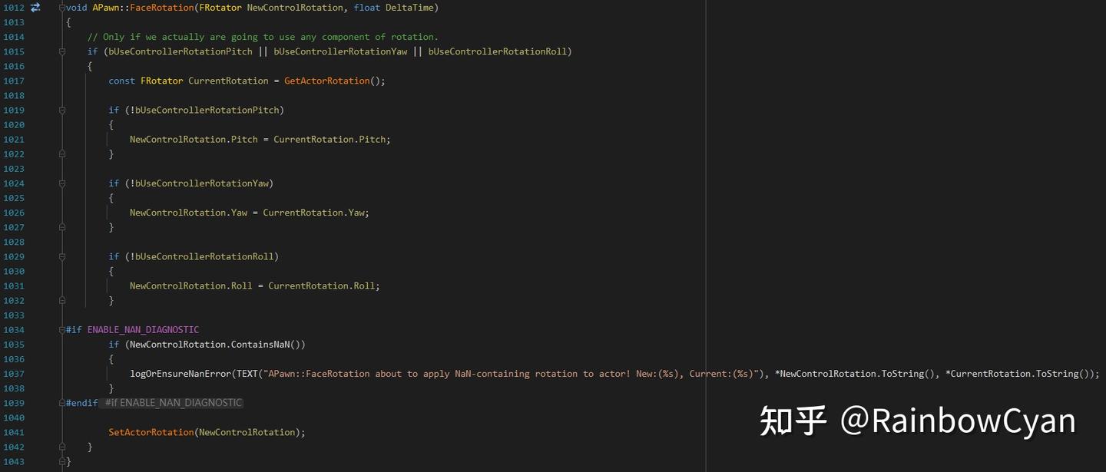This screenshot has width=1106, height=472.
Task: Collapse the ENABLE_NAN_DIAGNOSTIC preprocessor region
Action: (x=62, y=329)
